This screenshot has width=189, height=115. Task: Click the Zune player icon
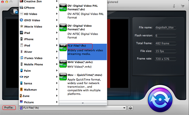point(21,96)
